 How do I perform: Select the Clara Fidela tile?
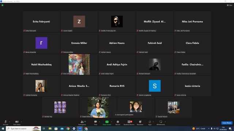point(192,43)
